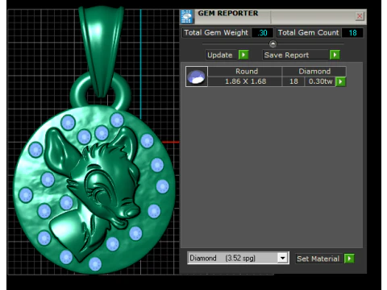Click the 1.86 X 1.68 size cell
Screen dimensions: 387x290
click(x=245, y=81)
